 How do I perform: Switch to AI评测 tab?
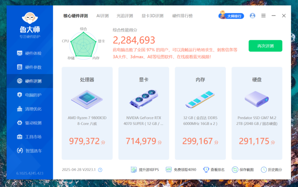(102, 16)
